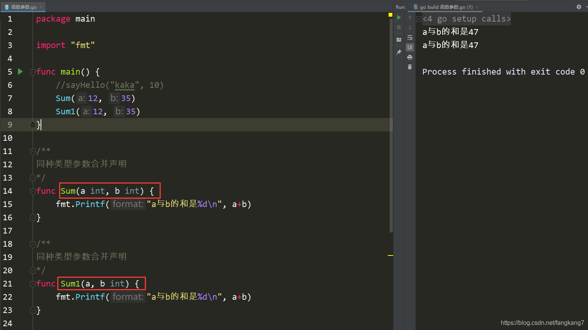
Task: Toggle soft-wrap in console output
Action: [x=410, y=37]
